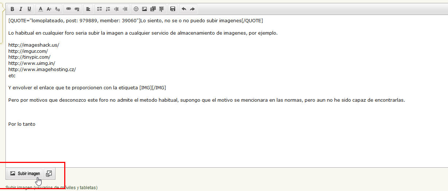Insert an ordered numbered list
The height and width of the screenshot is (191, 448).
click(x=108, y=9)
